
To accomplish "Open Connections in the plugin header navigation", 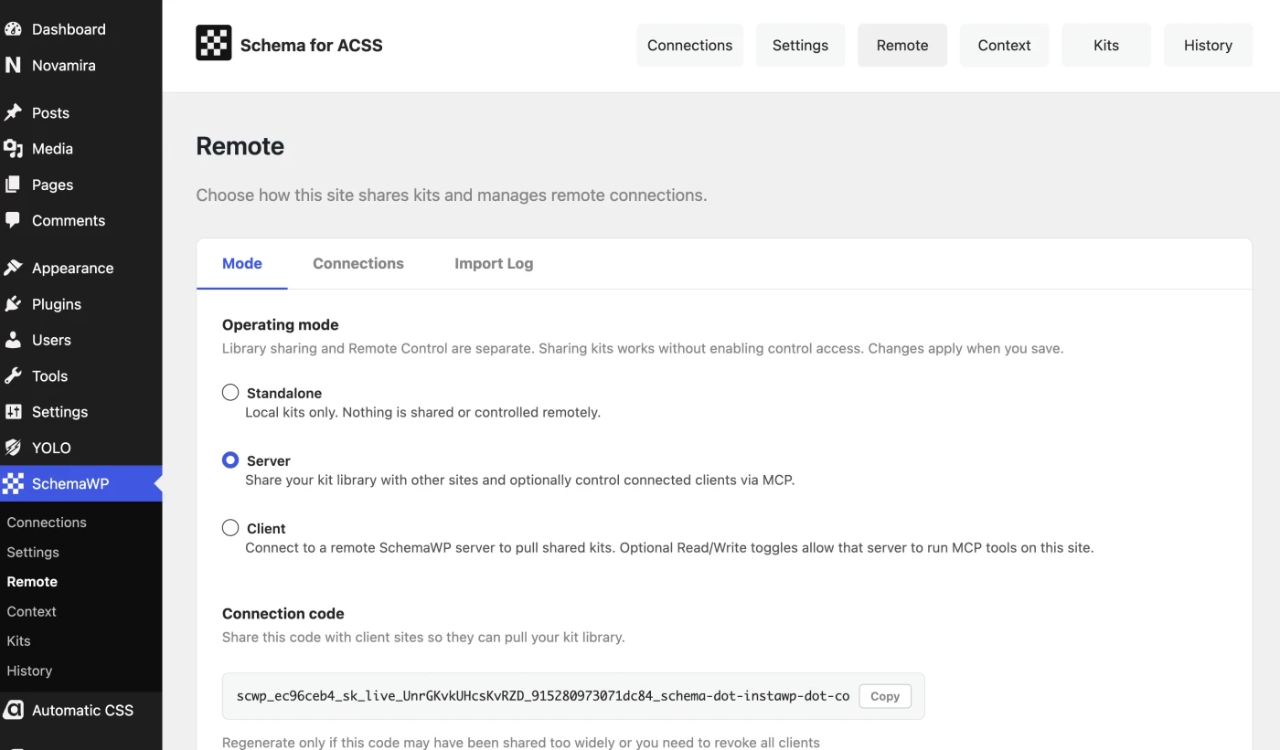I will tap(690, 46).
